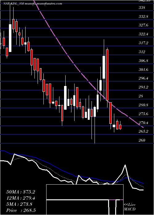Click the 260 price axis label

coord(142,140)
